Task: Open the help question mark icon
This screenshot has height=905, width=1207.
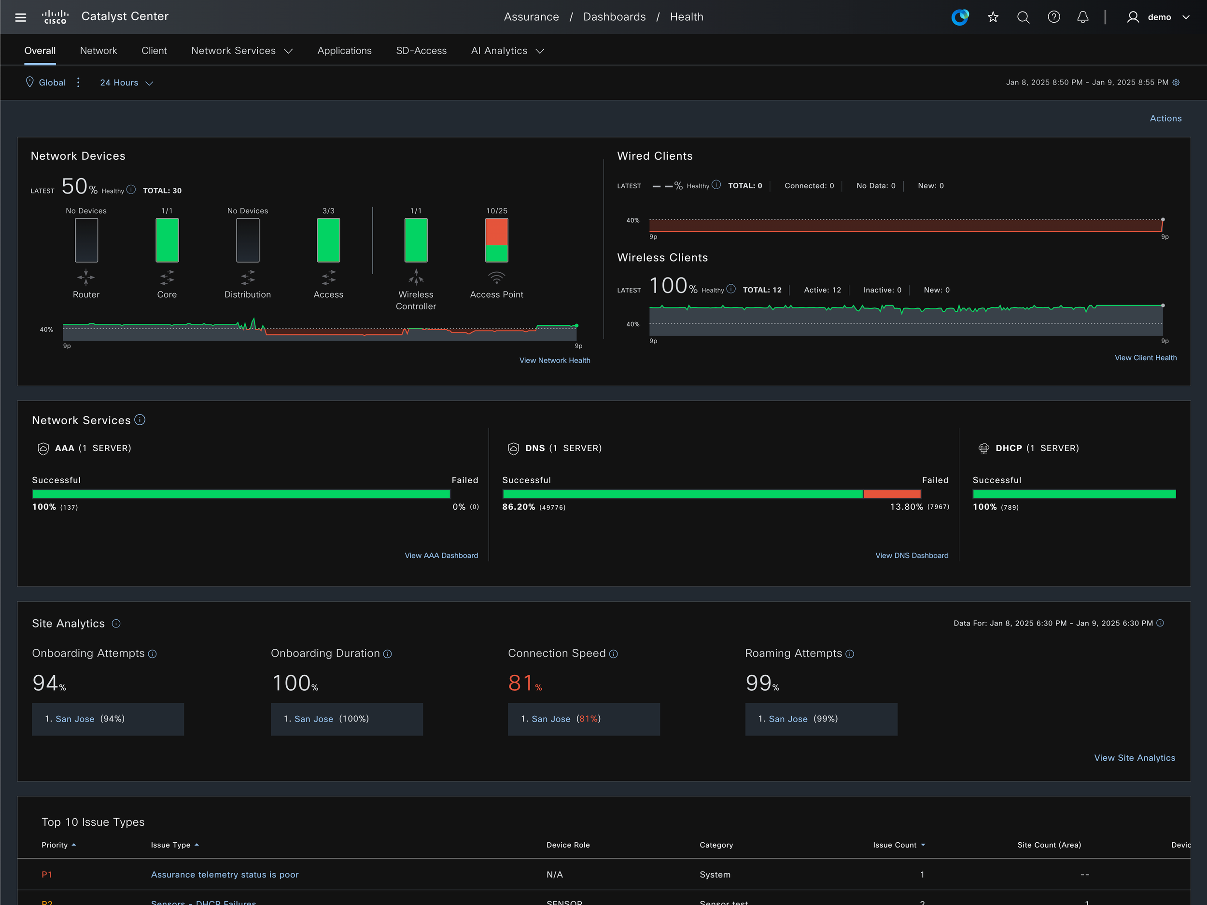Action: click(1053, 17)
